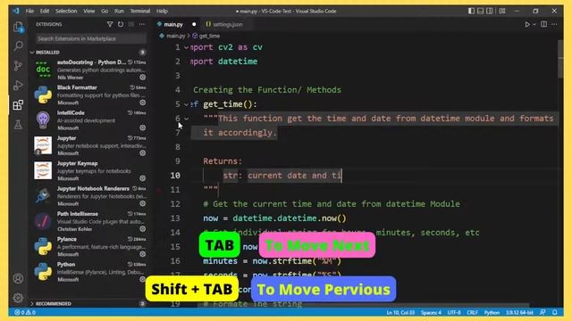Image resolution: width=572 pixels, height=321 pixels.
Task: Open manage gear for autoDocstring extension
Action: click(x=143, y=78)
